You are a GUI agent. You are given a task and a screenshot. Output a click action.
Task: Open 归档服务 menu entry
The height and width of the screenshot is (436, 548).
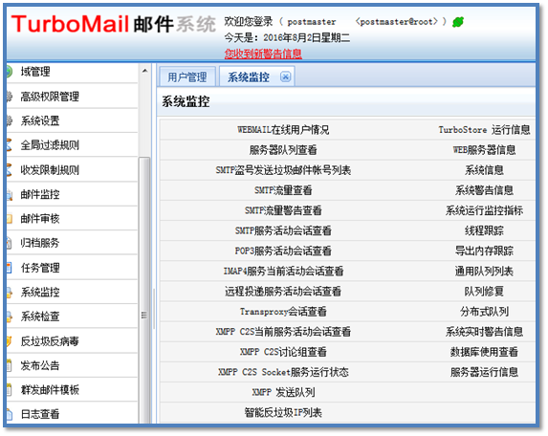[40, 243]
